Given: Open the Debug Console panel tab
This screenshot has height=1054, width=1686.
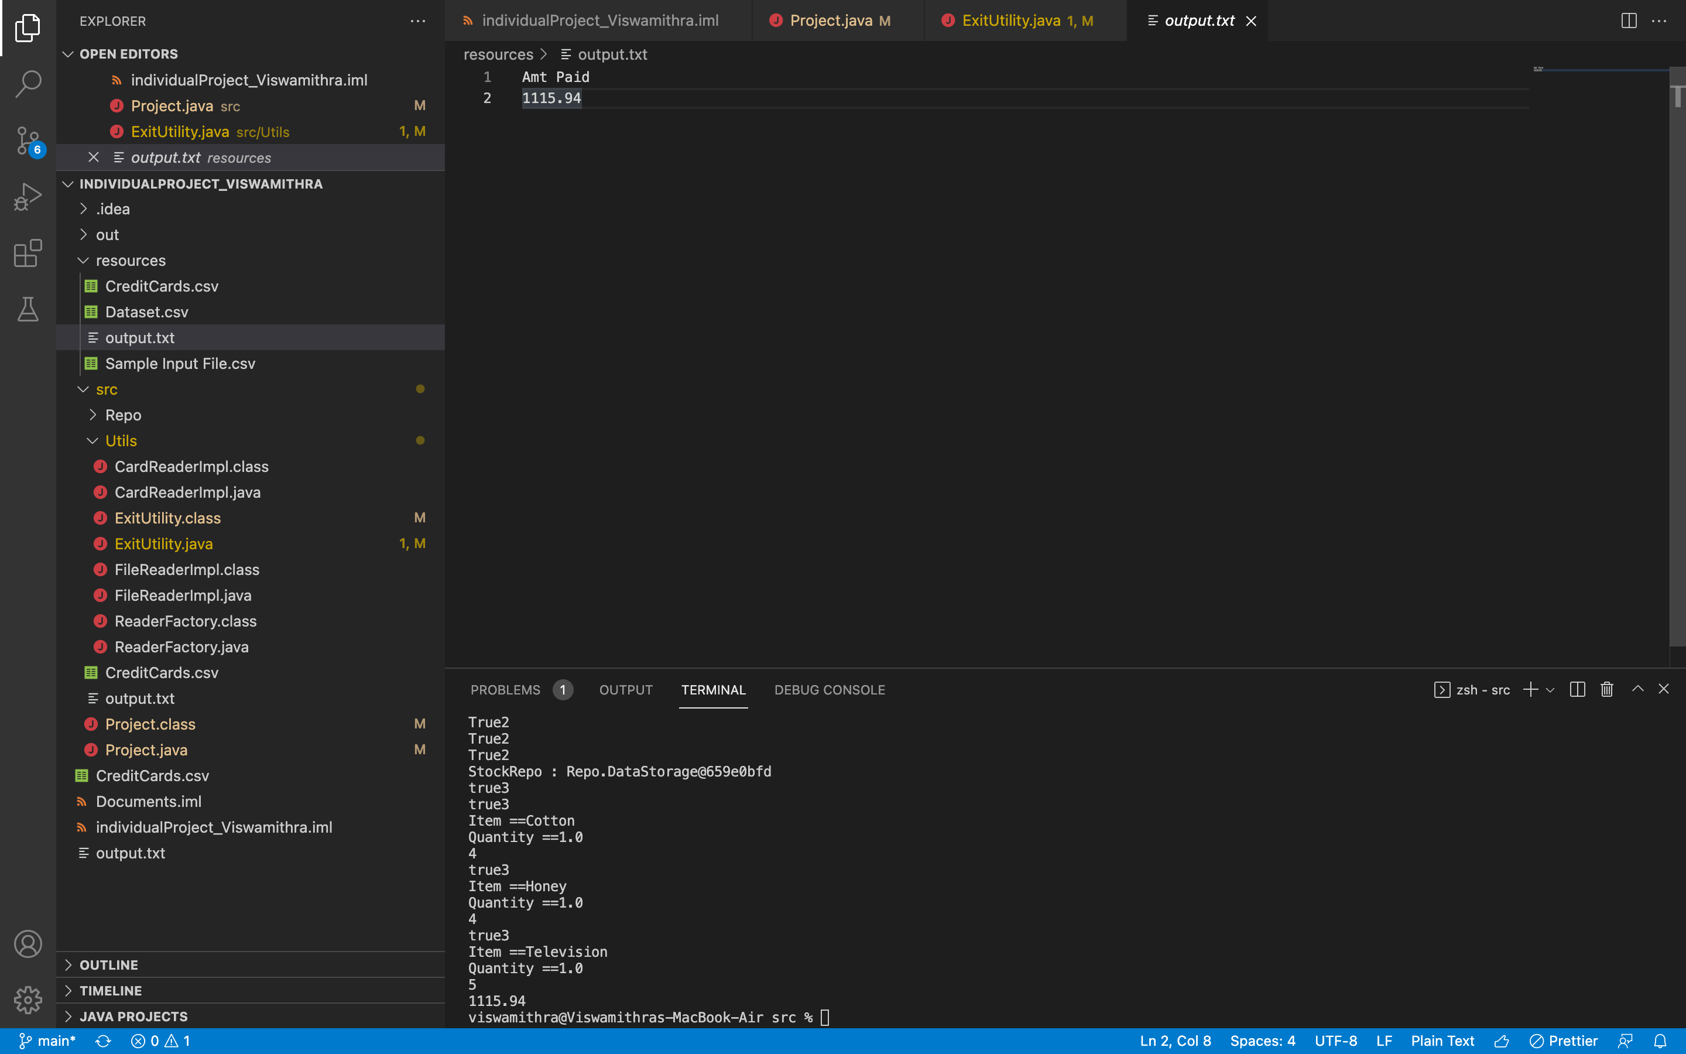Looking at the screenshot, I should (x=830, y=689).
